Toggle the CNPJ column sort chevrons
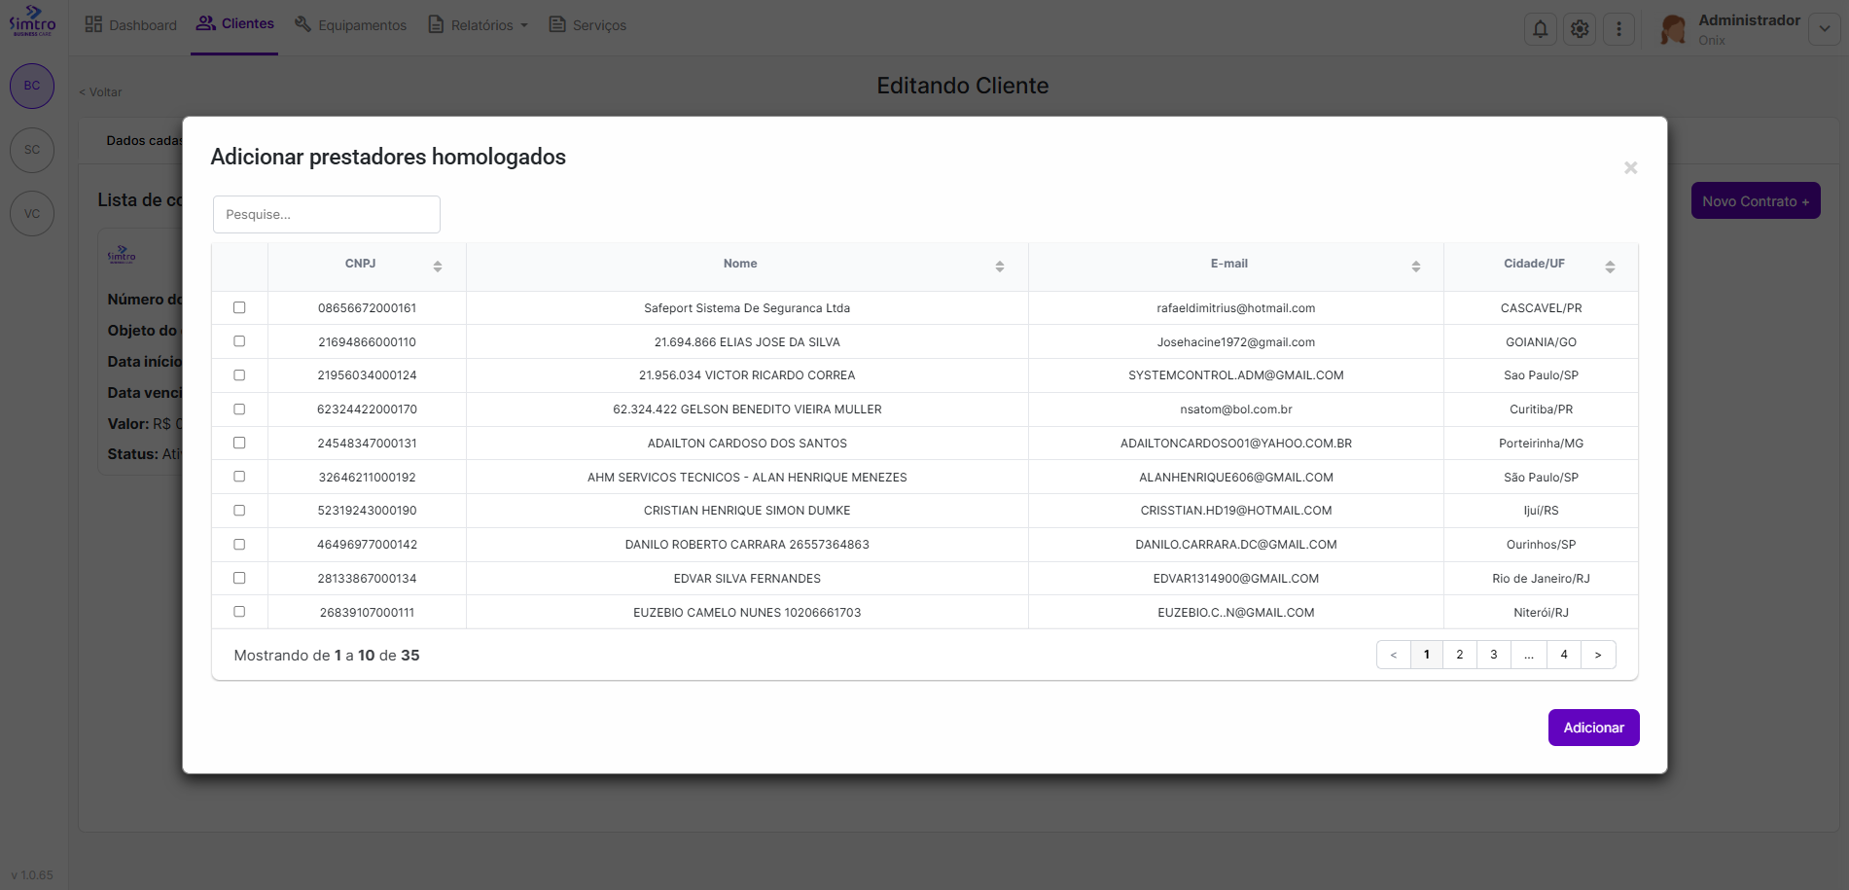The image size is (1849, 890). 437,265
